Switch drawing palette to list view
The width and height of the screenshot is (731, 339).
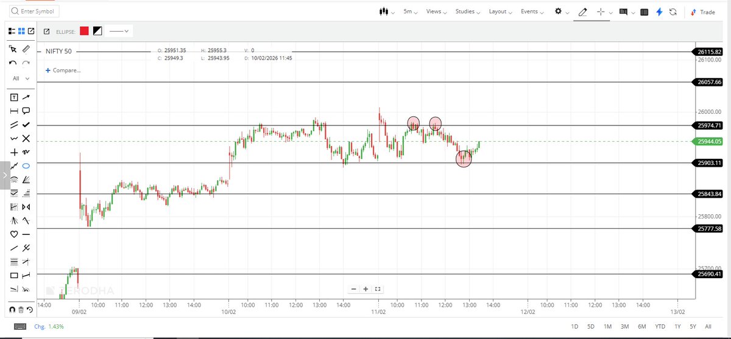12,30
